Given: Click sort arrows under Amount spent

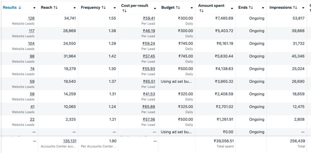Looking at the screenshot, I should point(201,11).
